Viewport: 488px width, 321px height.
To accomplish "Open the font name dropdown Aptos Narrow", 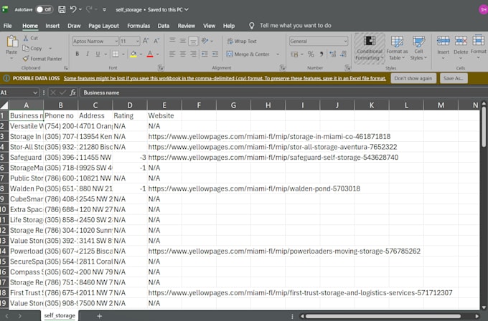I will pos(116,41).
